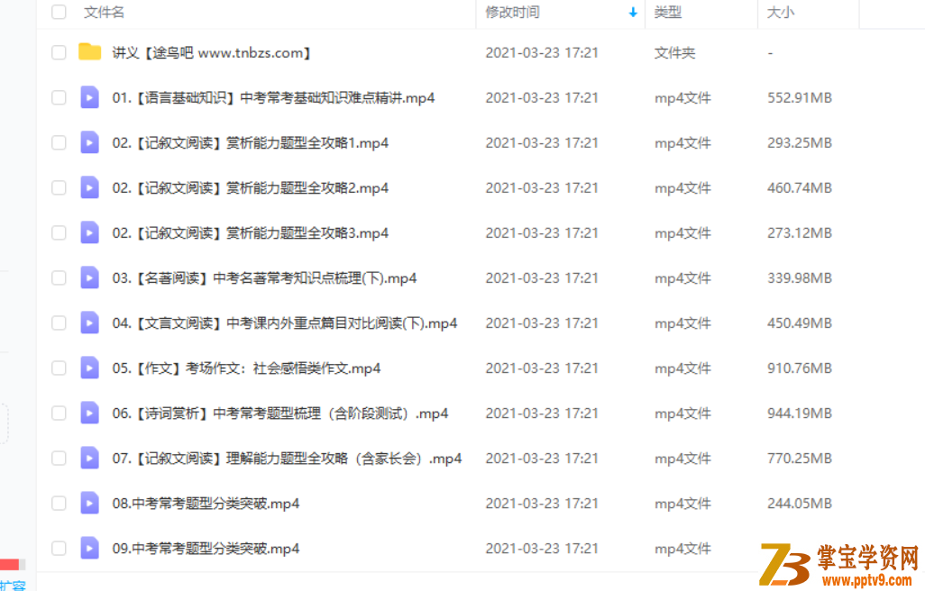The height and width of the screenshot is (591, 925).
Task: Select checkbox for 04 文言文阅读 file
Action: 59,323
